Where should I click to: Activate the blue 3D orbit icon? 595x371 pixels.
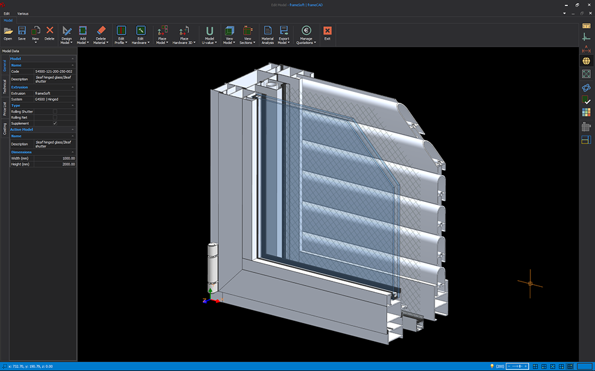[x=586, y=88]
